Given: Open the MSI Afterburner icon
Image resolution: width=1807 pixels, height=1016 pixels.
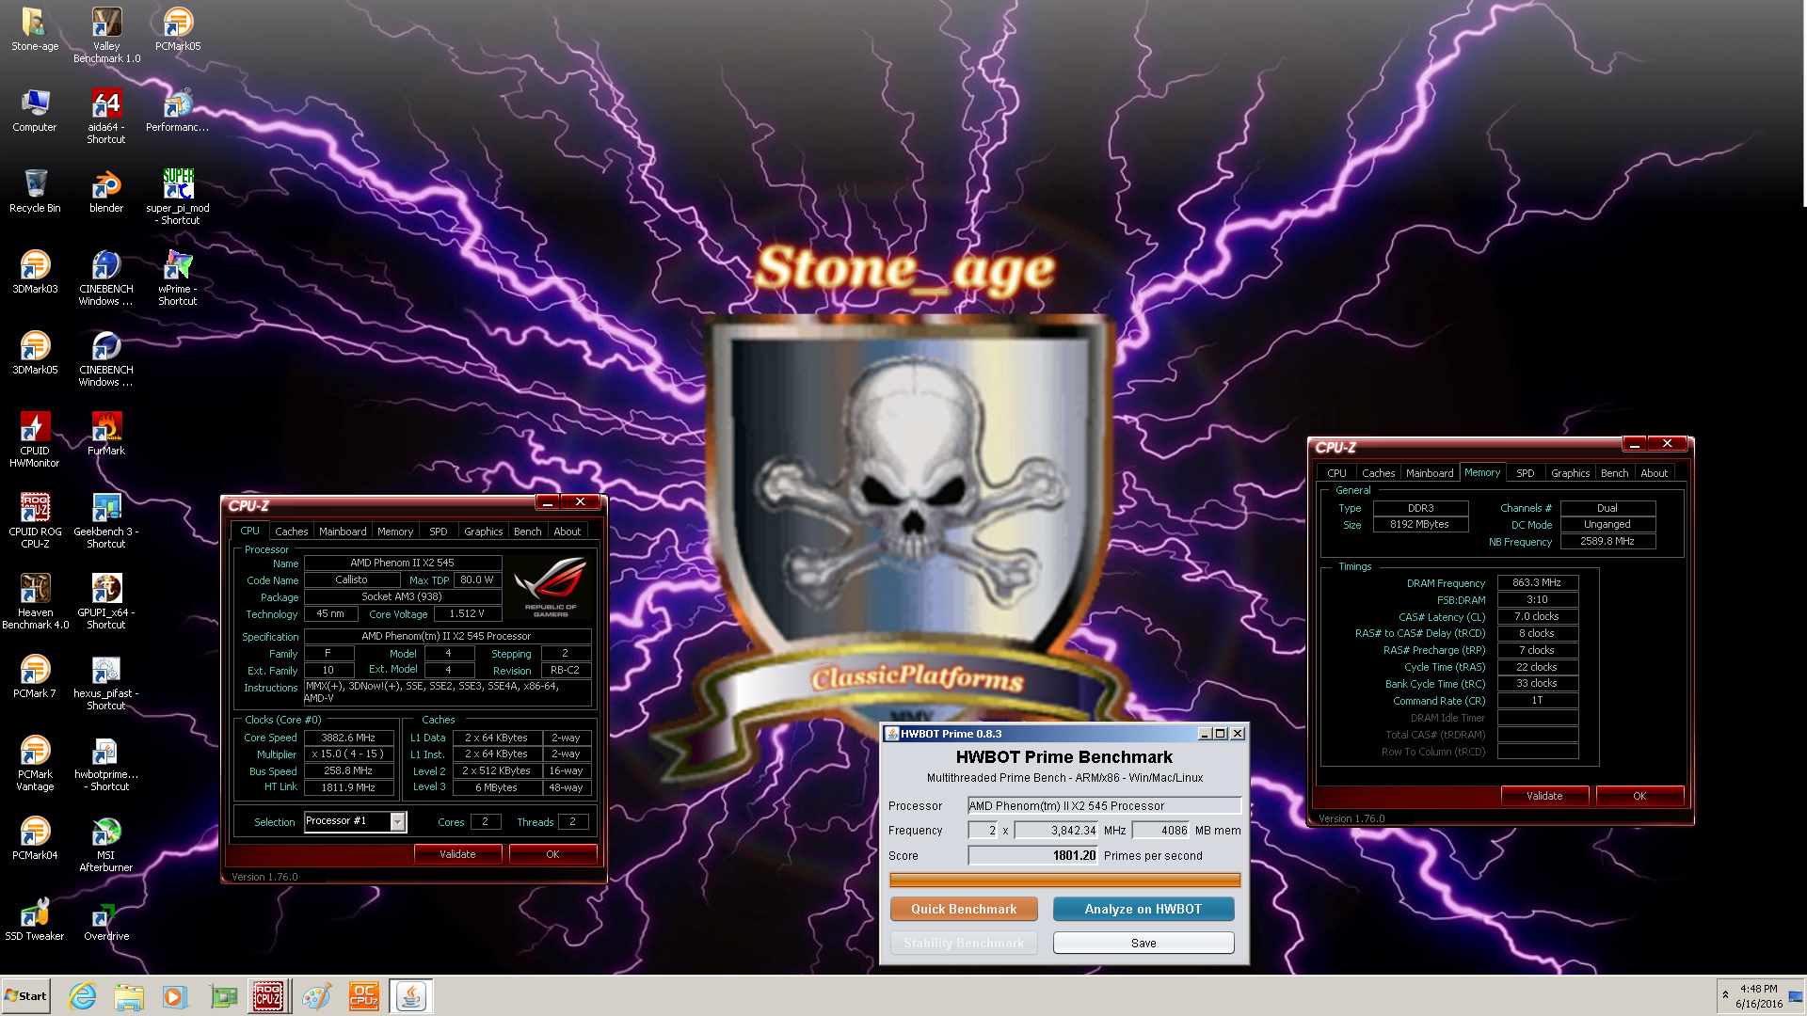Looking at the screenshot, I should coord(106,844).
